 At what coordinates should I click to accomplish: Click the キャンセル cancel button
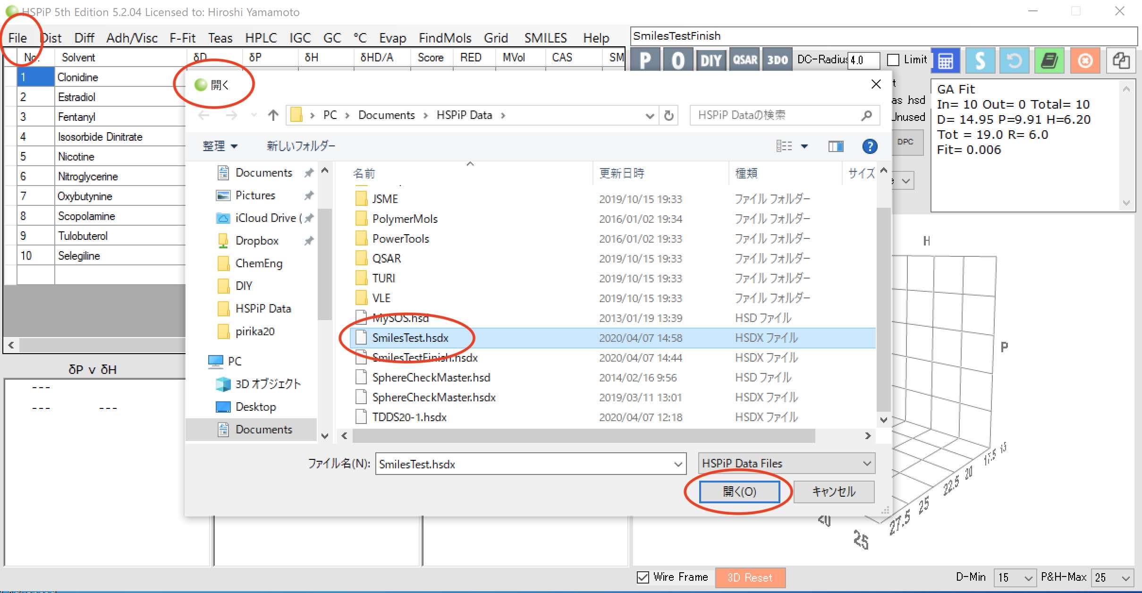pos(834,491)
